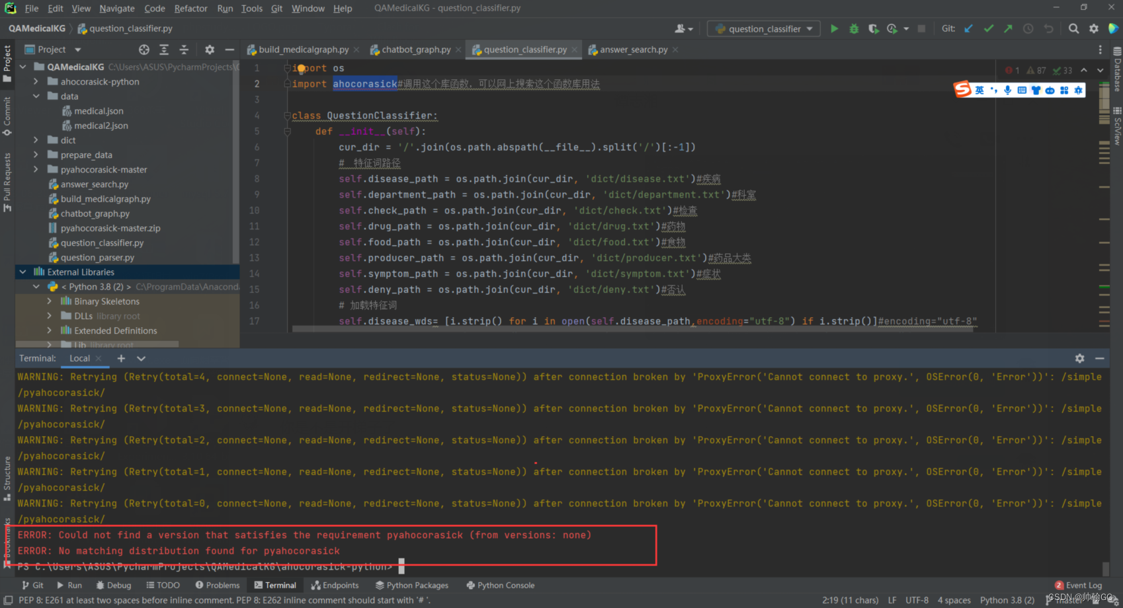1123x608 pixels.
Task: Open IDE Settings gear in the toolbar
Action: tap(1094, 28)
